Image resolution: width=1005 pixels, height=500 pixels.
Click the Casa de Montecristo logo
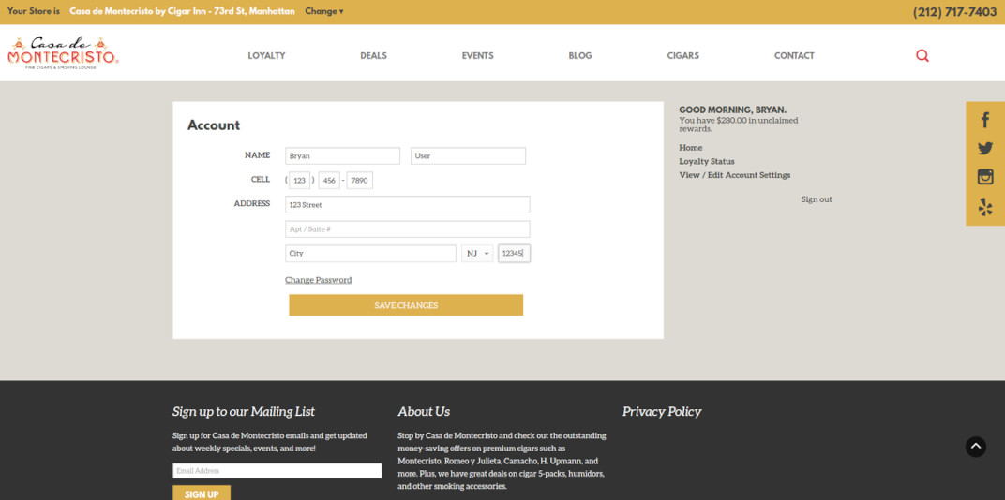coord(63,53)
